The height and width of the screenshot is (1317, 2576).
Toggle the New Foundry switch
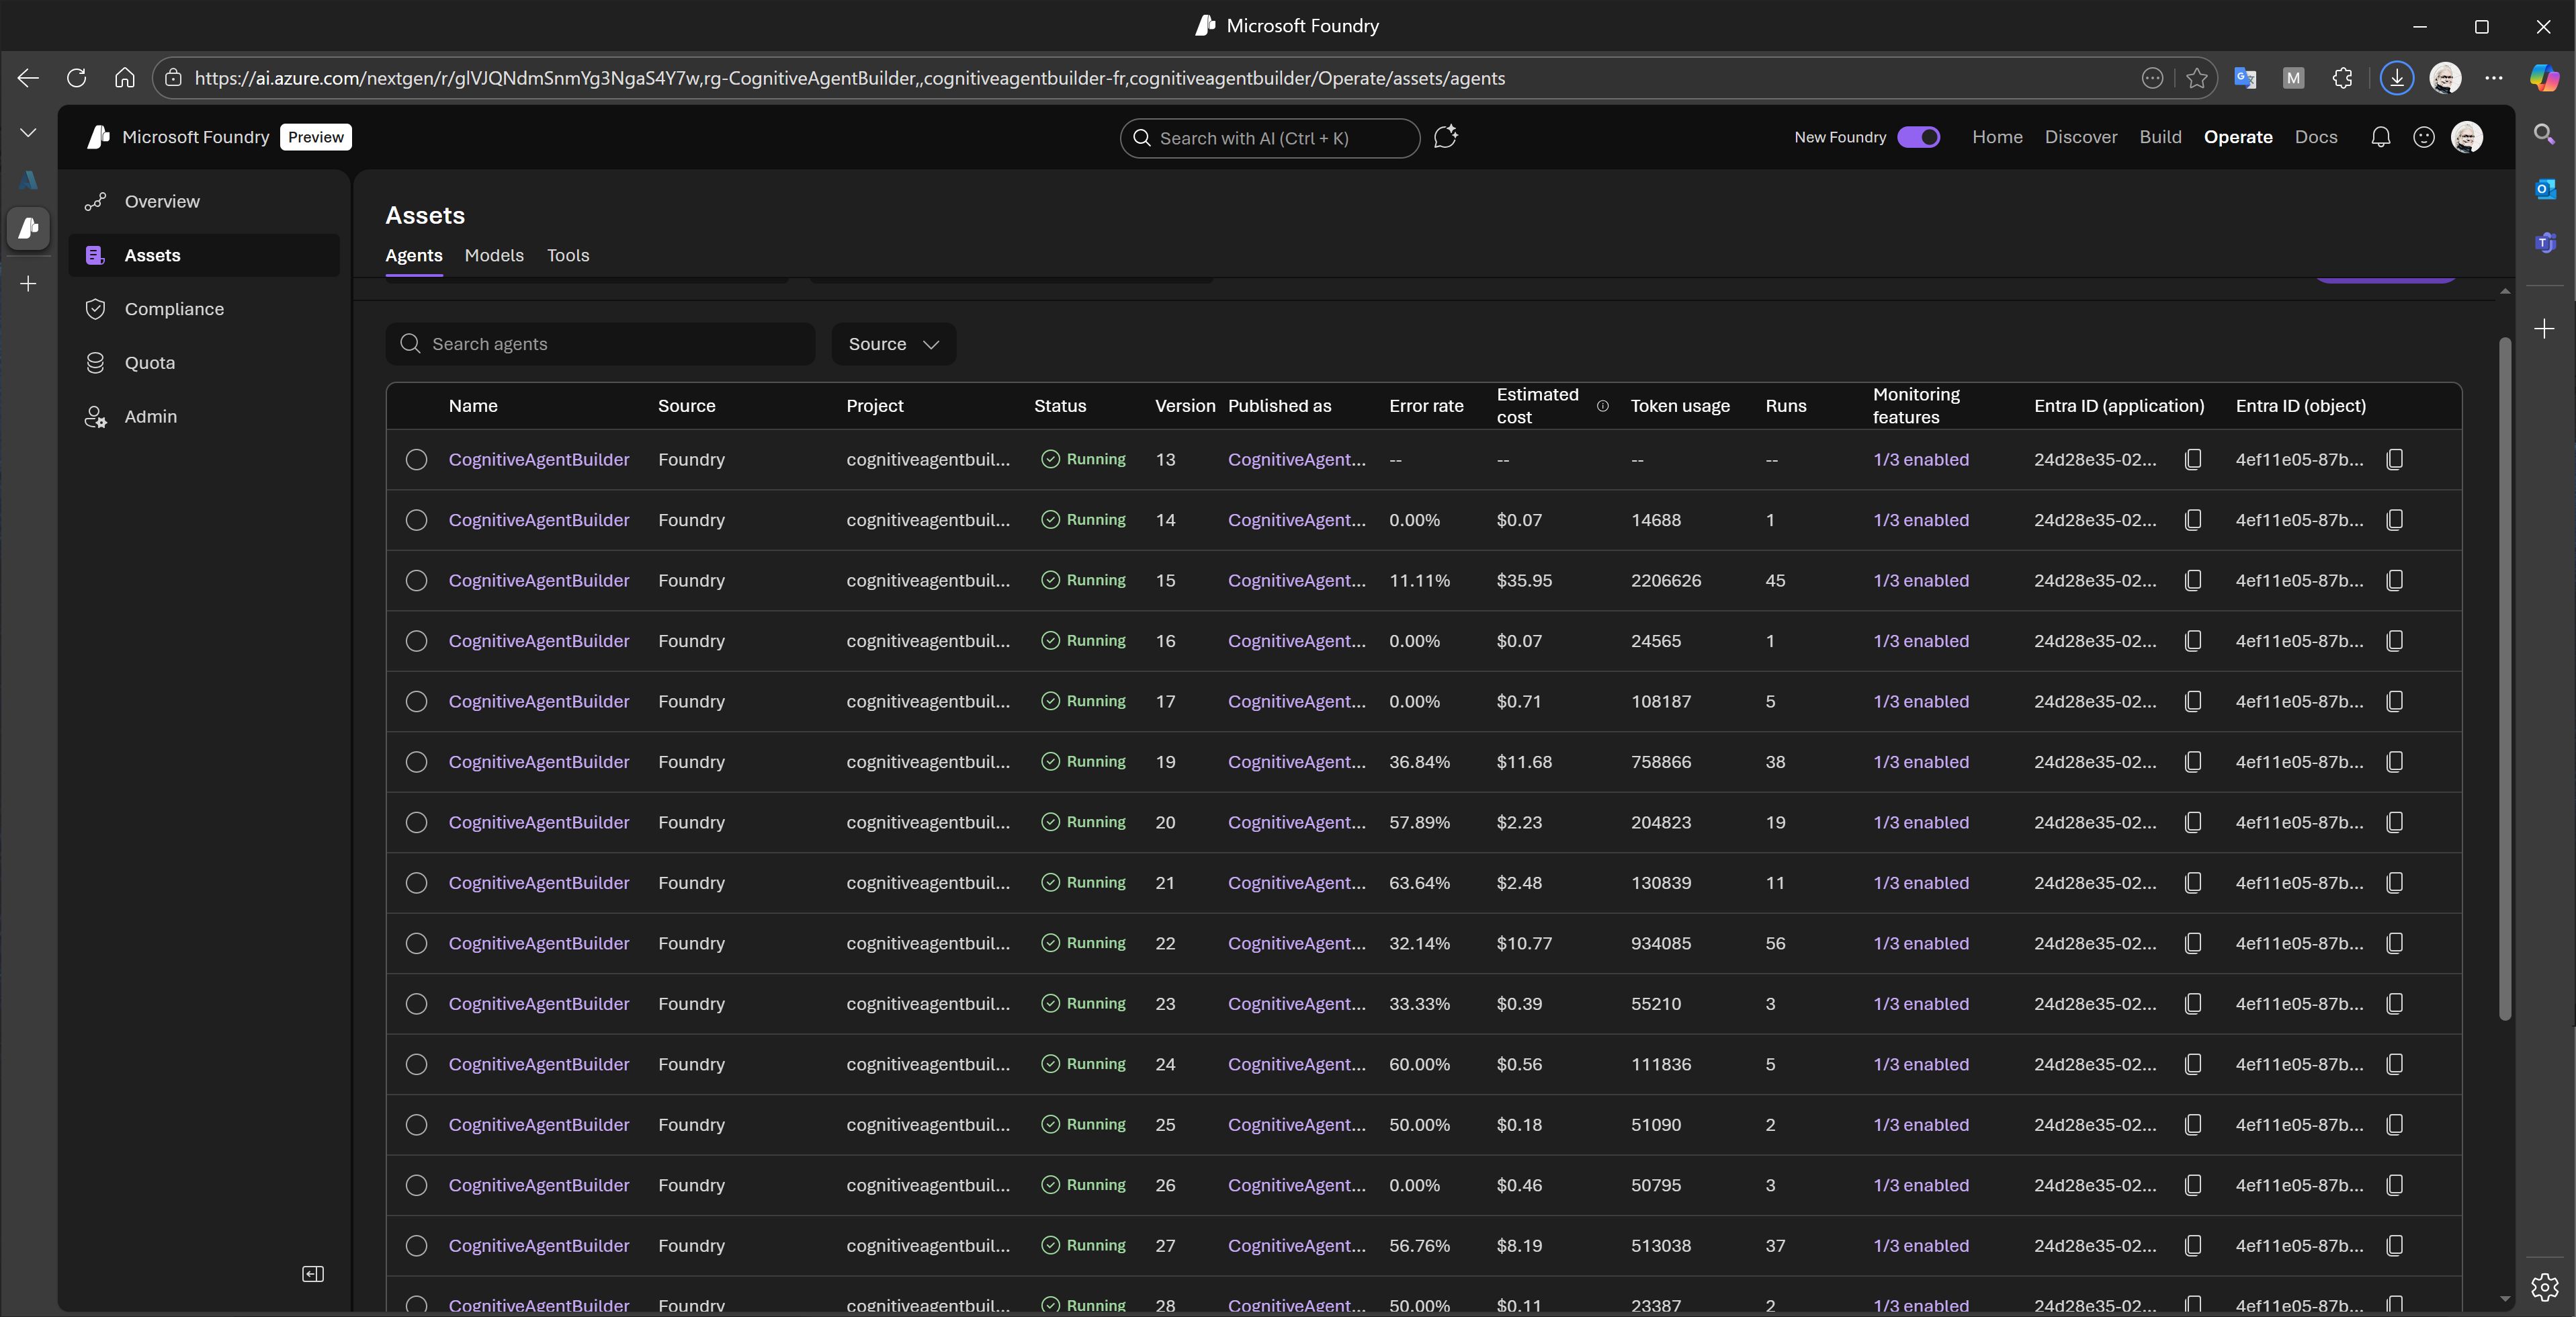[x=1918, y=137]
